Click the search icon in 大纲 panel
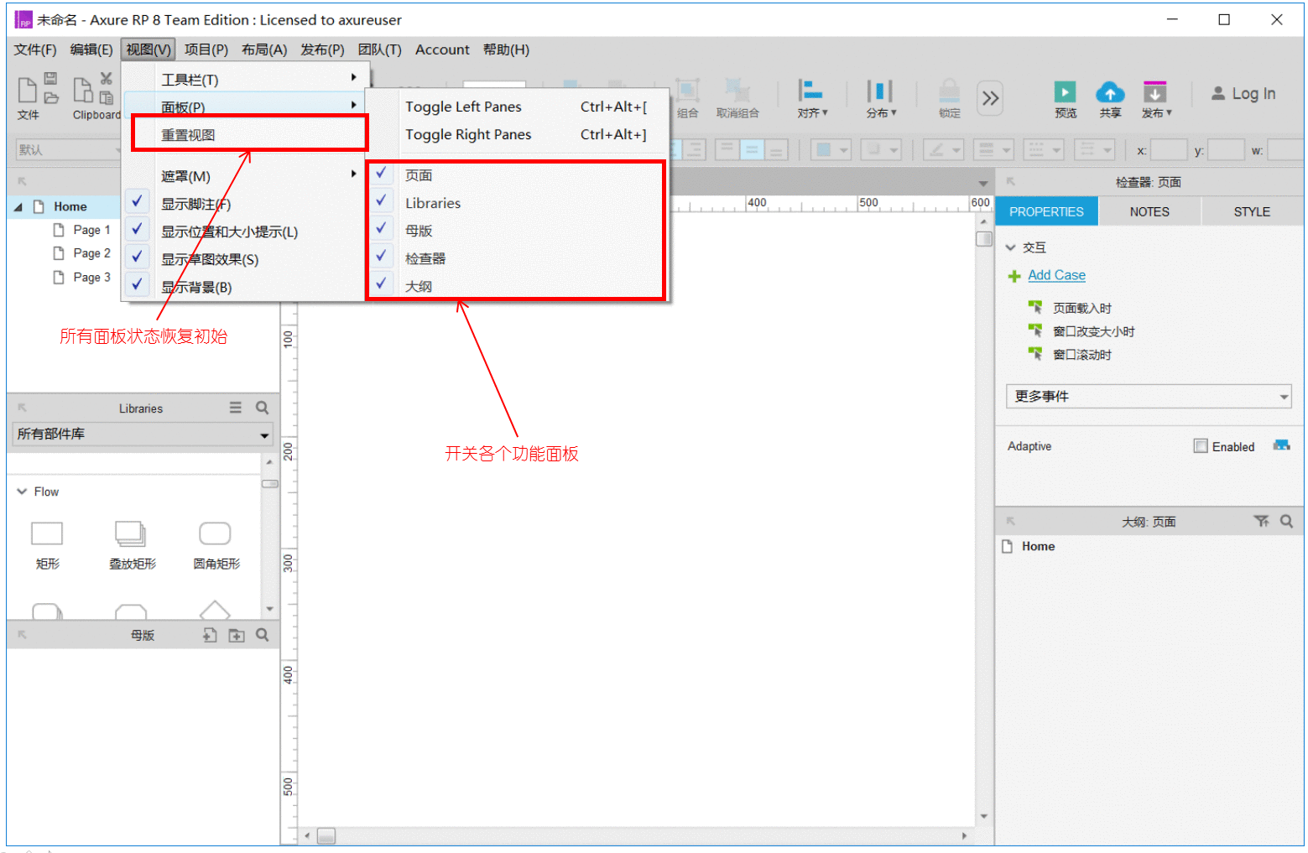 (x=1287, y=522)
